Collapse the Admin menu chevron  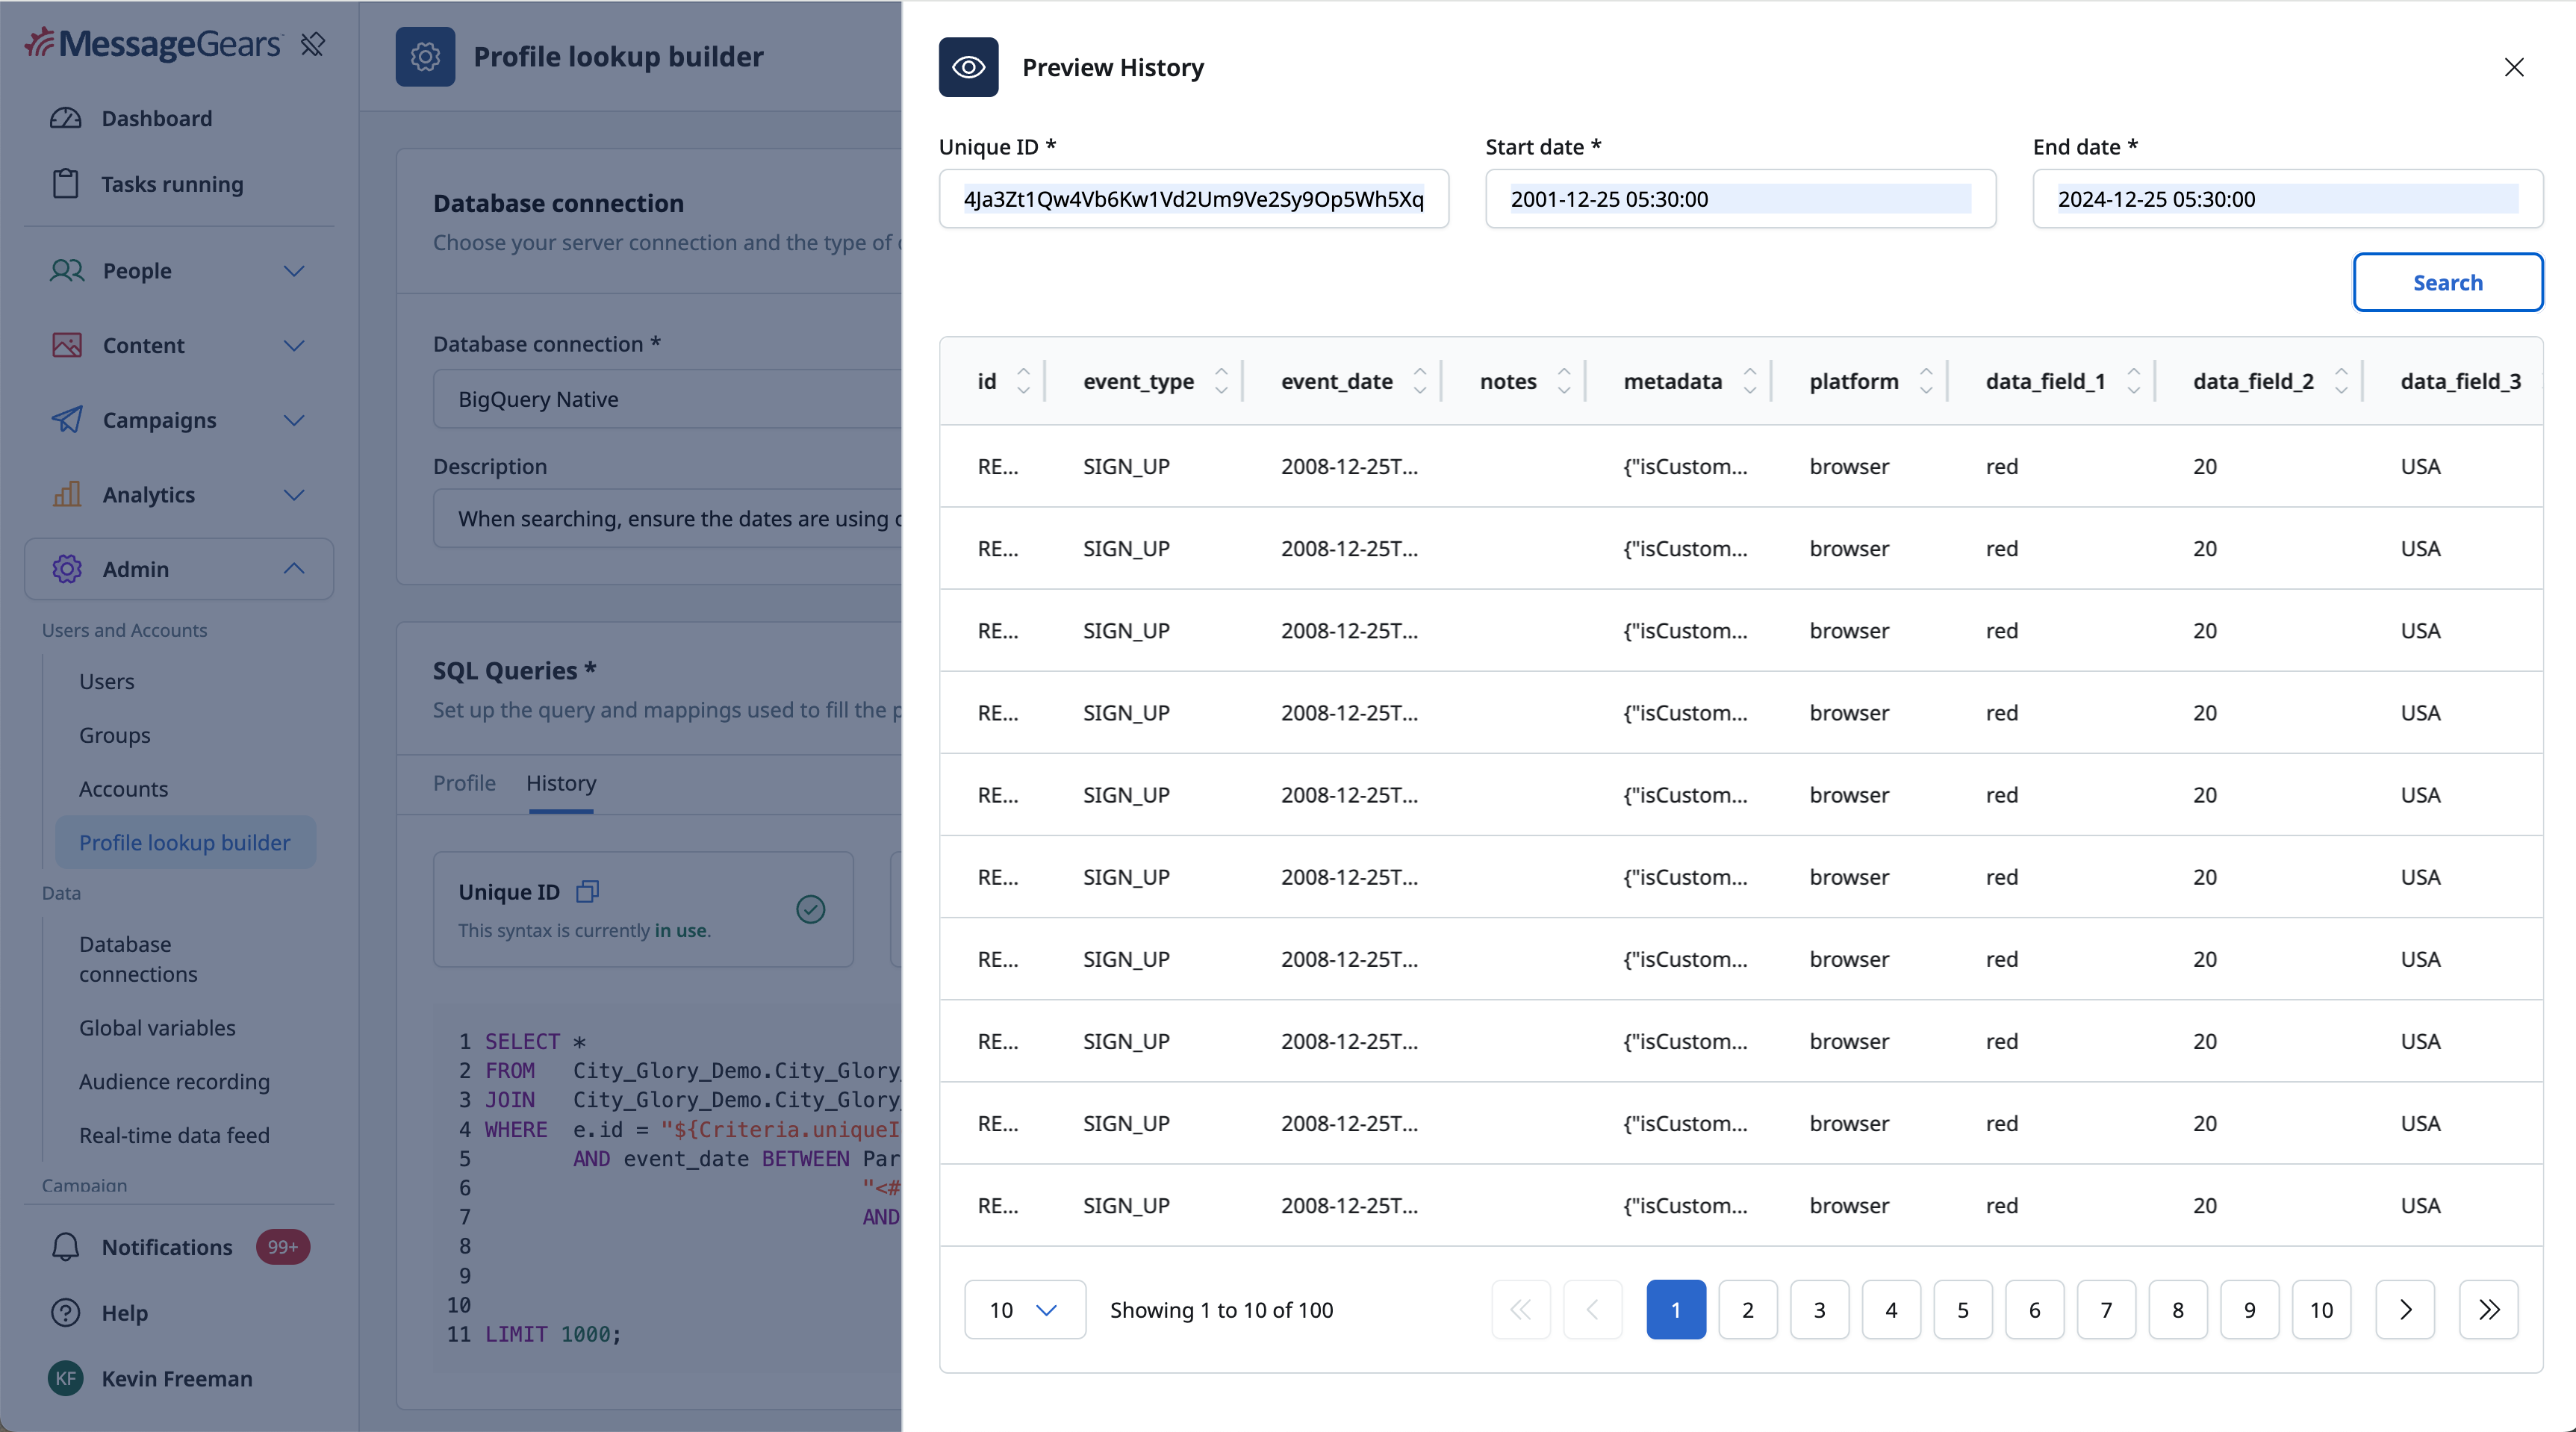click(294, 568)
